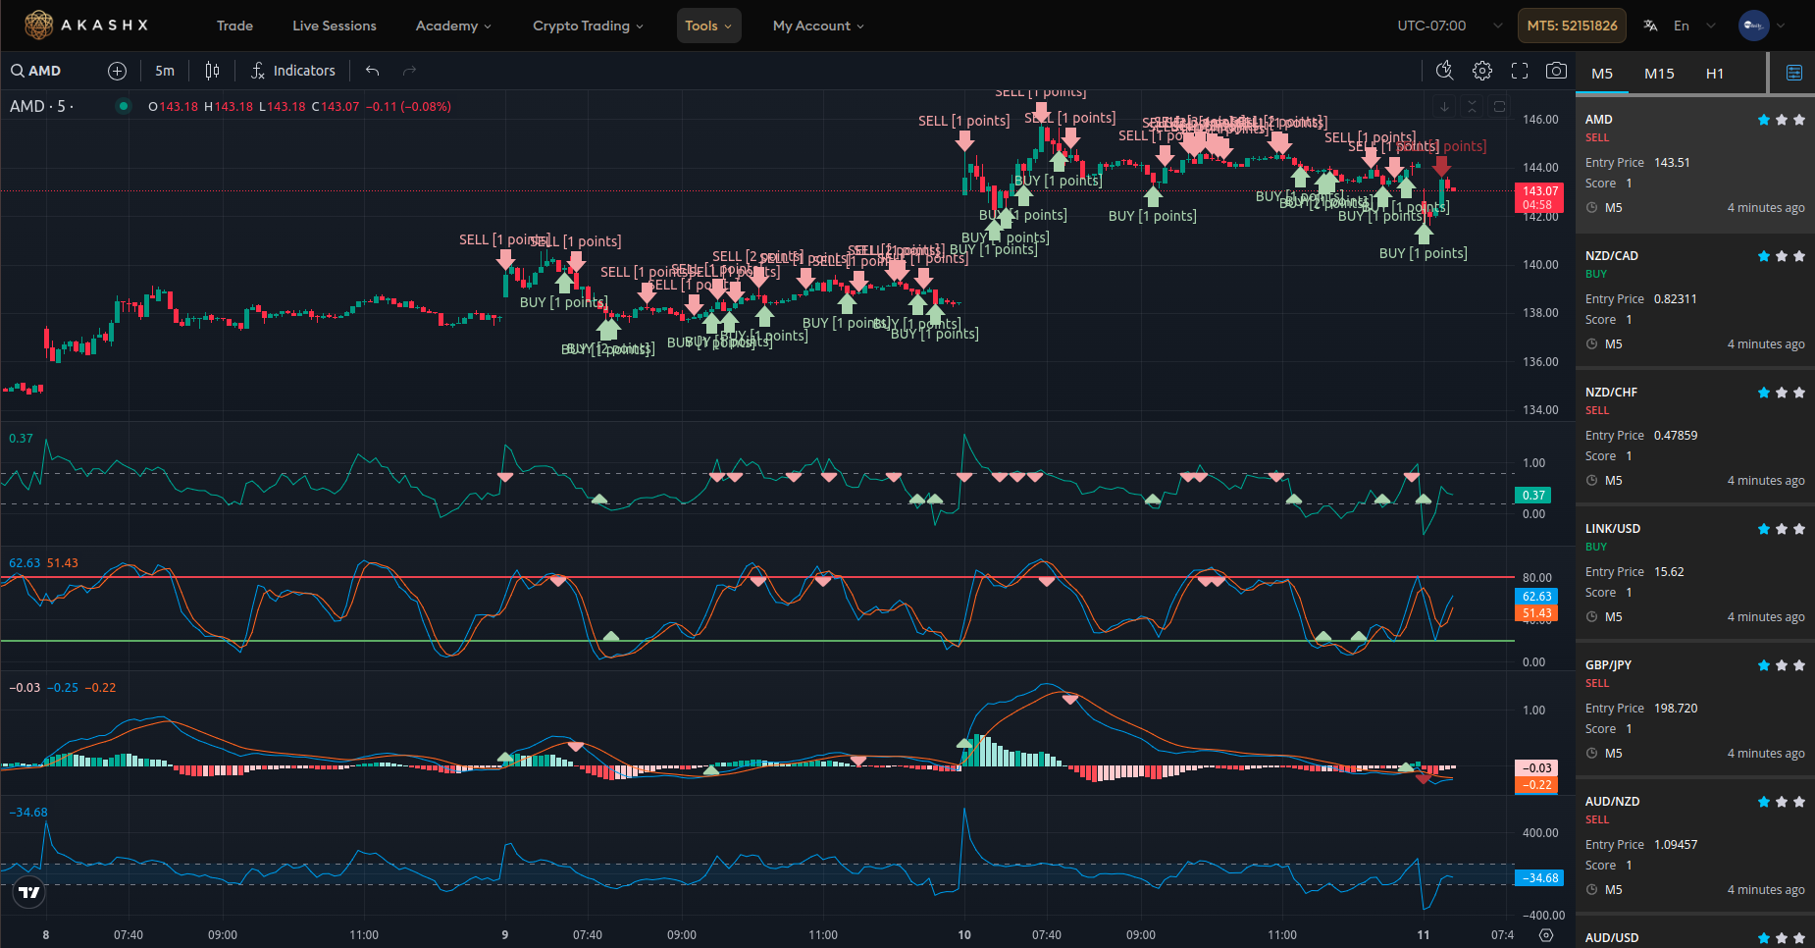The height and width of the screenshot is (948, 1815).
Task: Open the 5m interval selector
Action: tap(165, 71)
